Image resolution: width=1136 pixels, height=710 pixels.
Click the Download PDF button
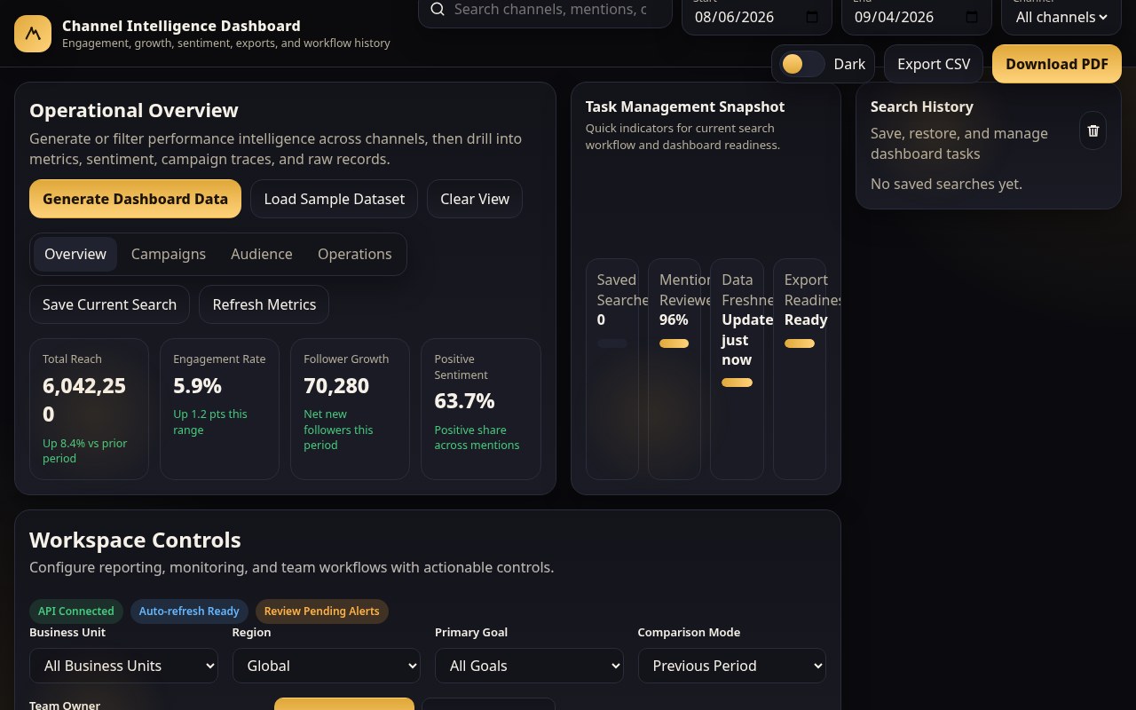tap(1057, 64)
